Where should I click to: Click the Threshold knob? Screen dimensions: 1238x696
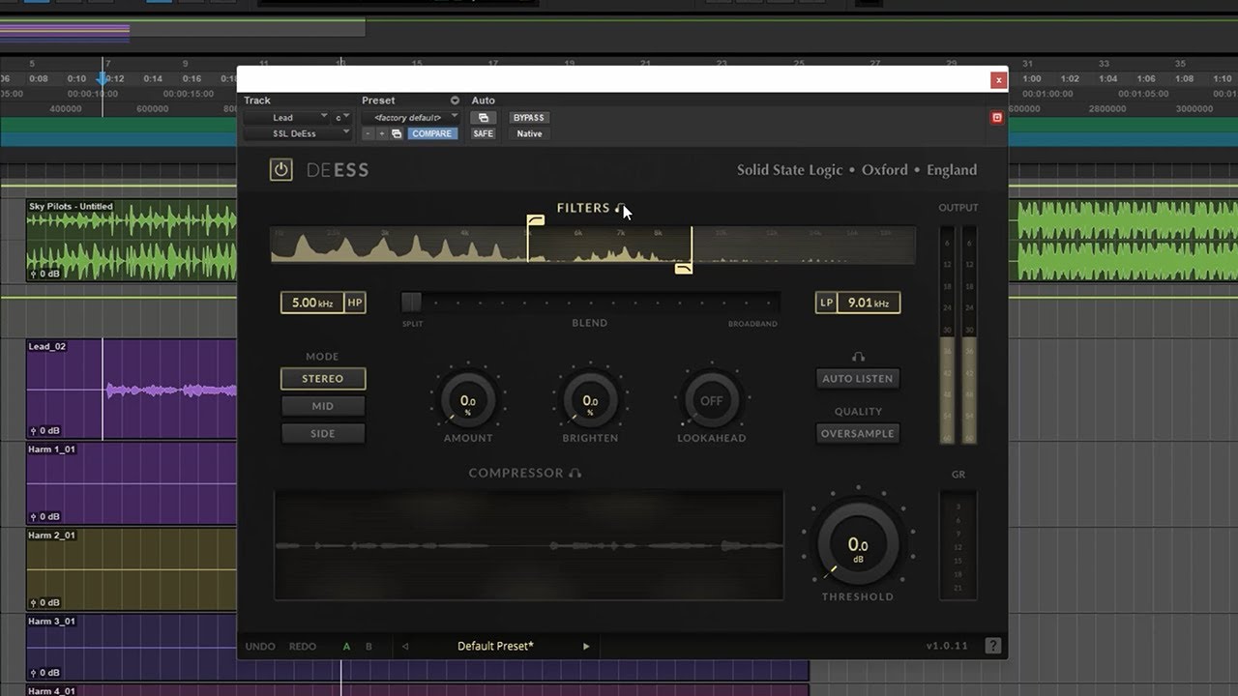tap(857, 543)
